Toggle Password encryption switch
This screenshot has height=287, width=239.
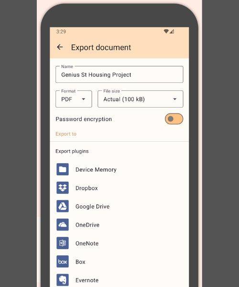click(174, 119)
